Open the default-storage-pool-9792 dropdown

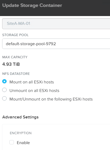pos(56,44)
